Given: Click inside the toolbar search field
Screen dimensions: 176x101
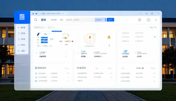Looking at the screenshot, I should (x=80, y=20).
